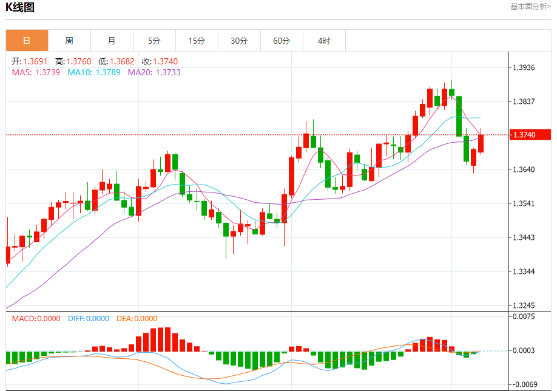
Task: Open the 5分 timeframe tab
Action: 154,41
